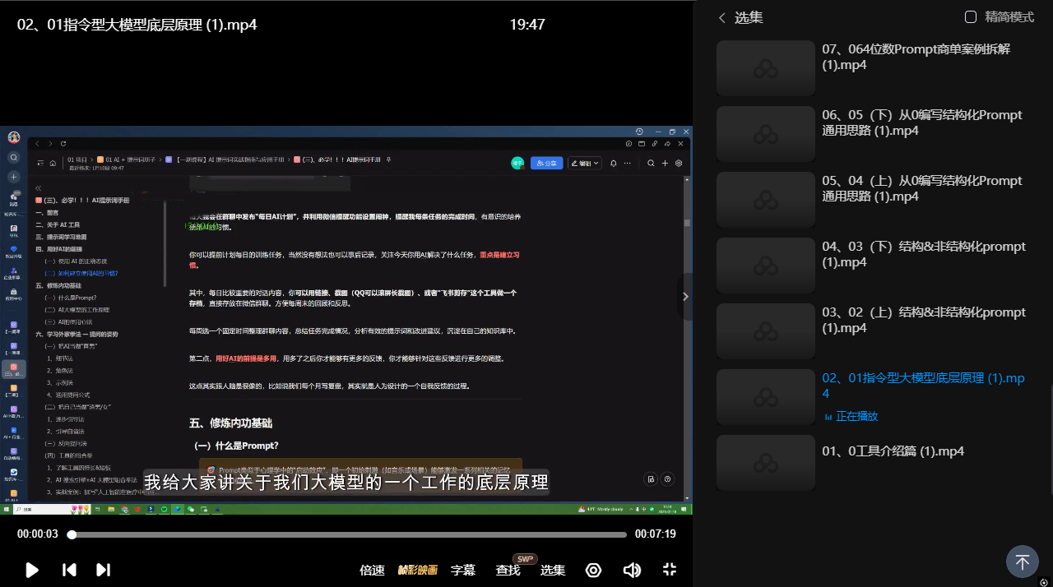
Task: Open the circular settings icon in player bar
Action: tap(593, 570)
